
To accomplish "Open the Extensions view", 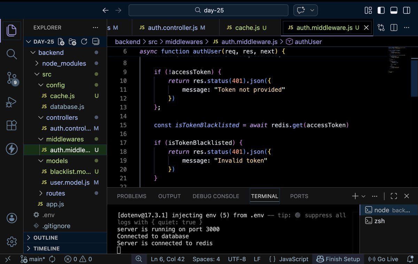I will (x=11, y=126).
